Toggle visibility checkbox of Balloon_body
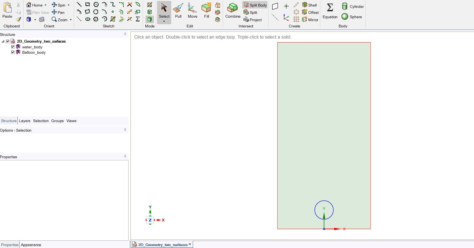 (13, 52)
